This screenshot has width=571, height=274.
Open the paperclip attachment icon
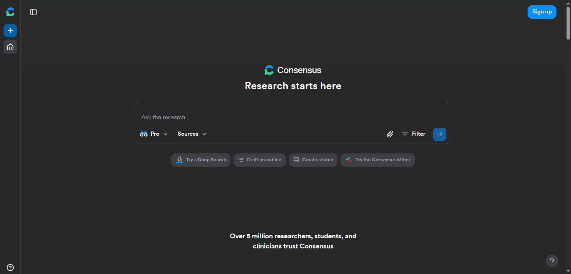390,134
